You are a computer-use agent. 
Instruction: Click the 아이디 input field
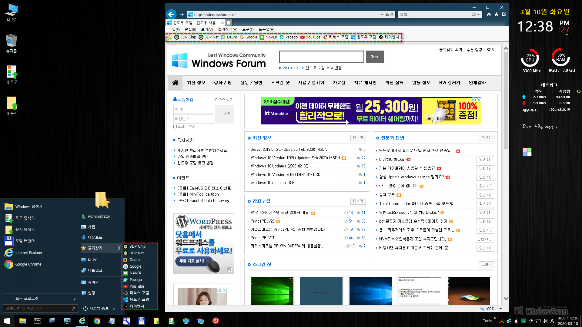click(194, 109)
